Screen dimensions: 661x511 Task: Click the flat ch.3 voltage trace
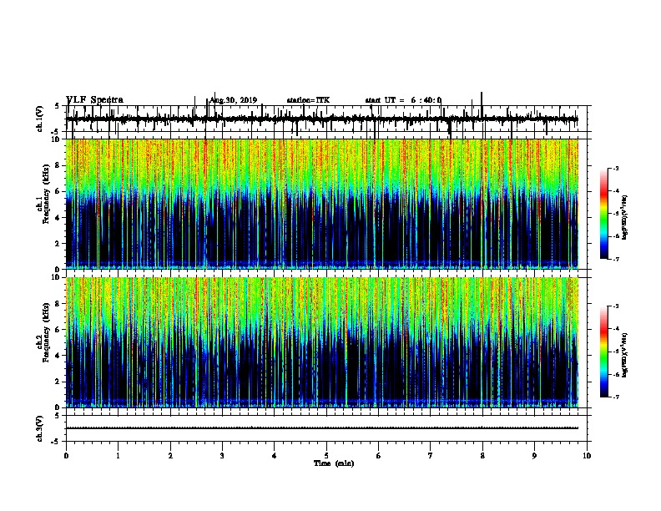coord(322,428)
